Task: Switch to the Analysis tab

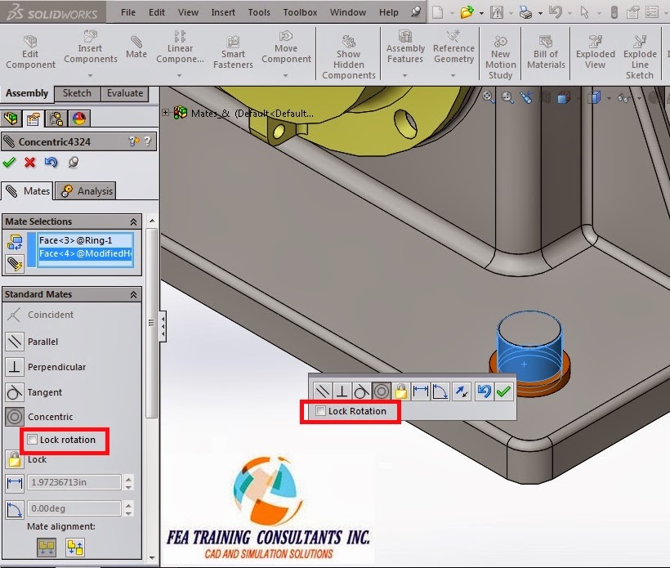Action: pyautogui.click(x=85, y=190)
